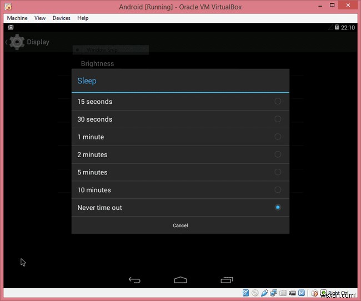The image size is (361, 301).
Task: Click the video capture status icon
Action: click(x=292, y=293)
